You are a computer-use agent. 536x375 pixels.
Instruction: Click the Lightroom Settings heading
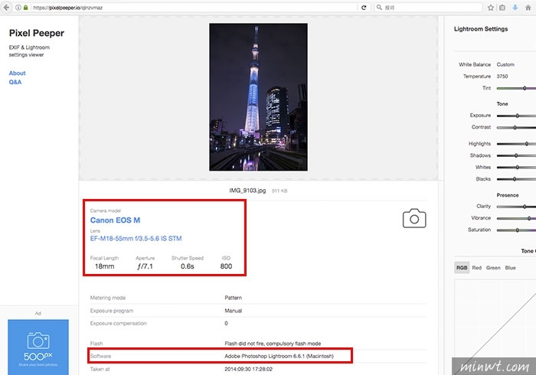click(x=481, y=29)
